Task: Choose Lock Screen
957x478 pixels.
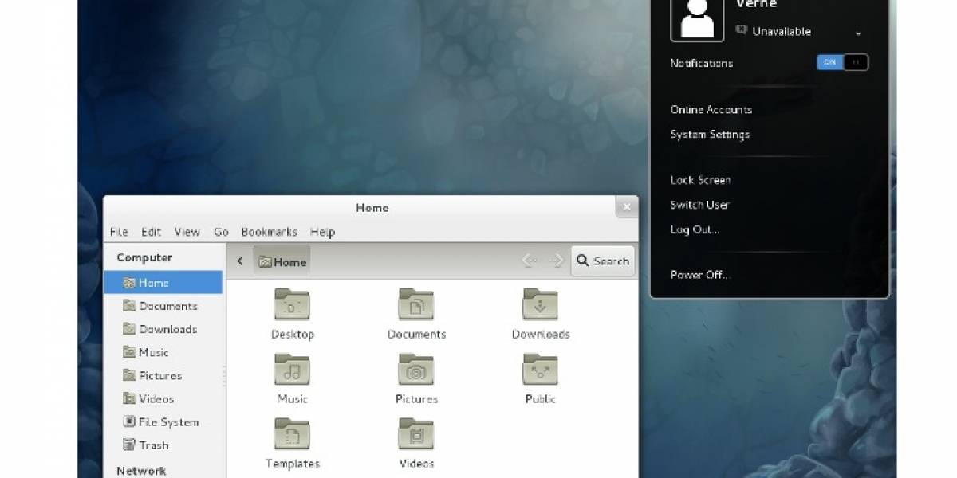Action: [x=700, y=180]
